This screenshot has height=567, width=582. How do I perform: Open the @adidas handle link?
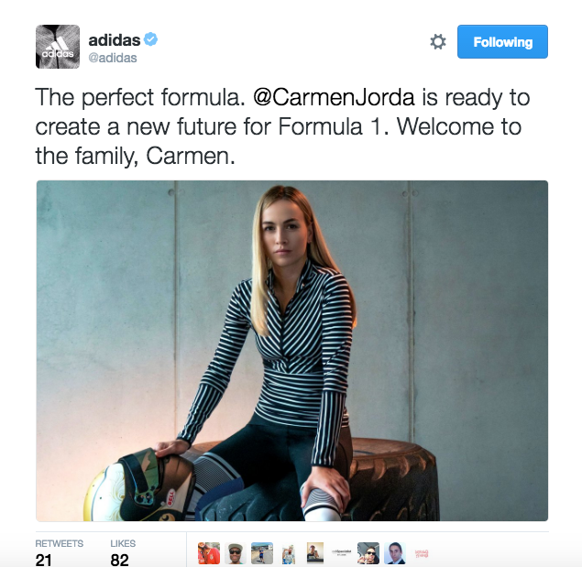coord(113,58)
